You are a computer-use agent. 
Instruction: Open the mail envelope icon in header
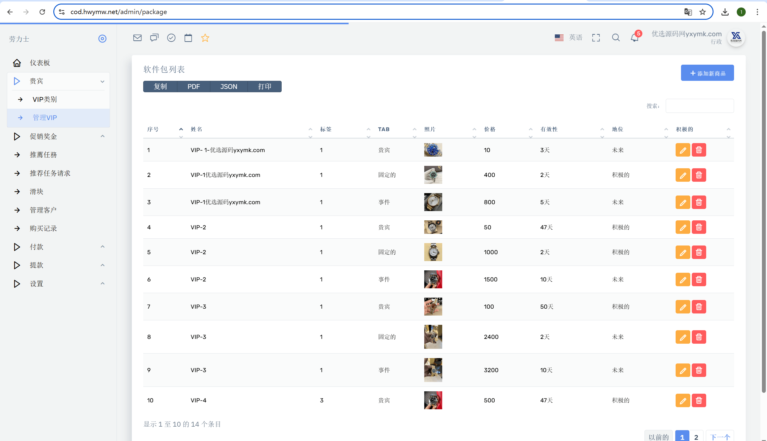pos(137,38)
